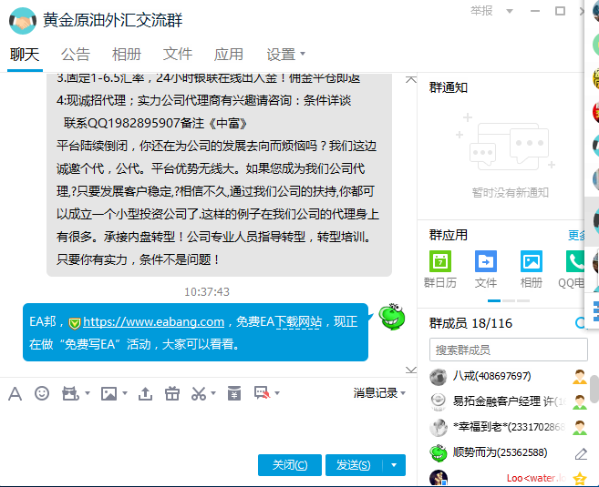Switch to the 公告 tab
Viewport: 599px width, 487px height.
(x=76, y=54)
